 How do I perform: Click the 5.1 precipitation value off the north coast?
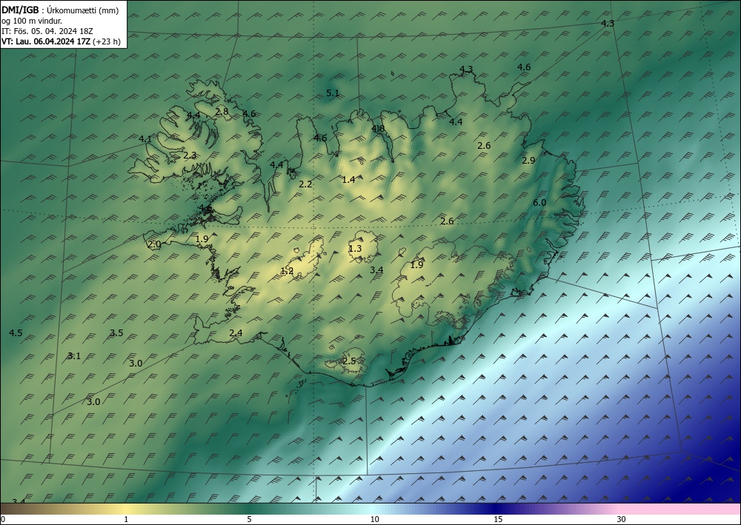click(x=333, y=93)
